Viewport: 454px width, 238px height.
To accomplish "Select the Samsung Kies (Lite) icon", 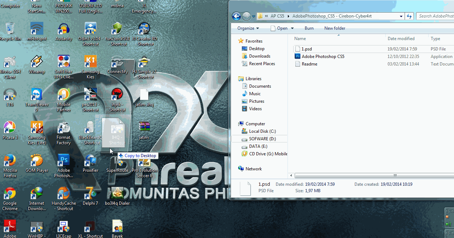I will pos(37,133).
